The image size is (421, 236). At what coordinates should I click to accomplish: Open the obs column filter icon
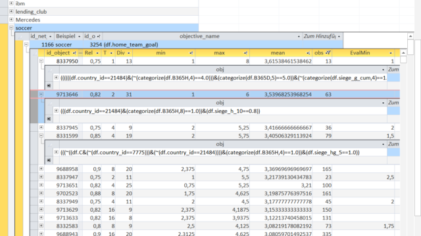[328, 53]
